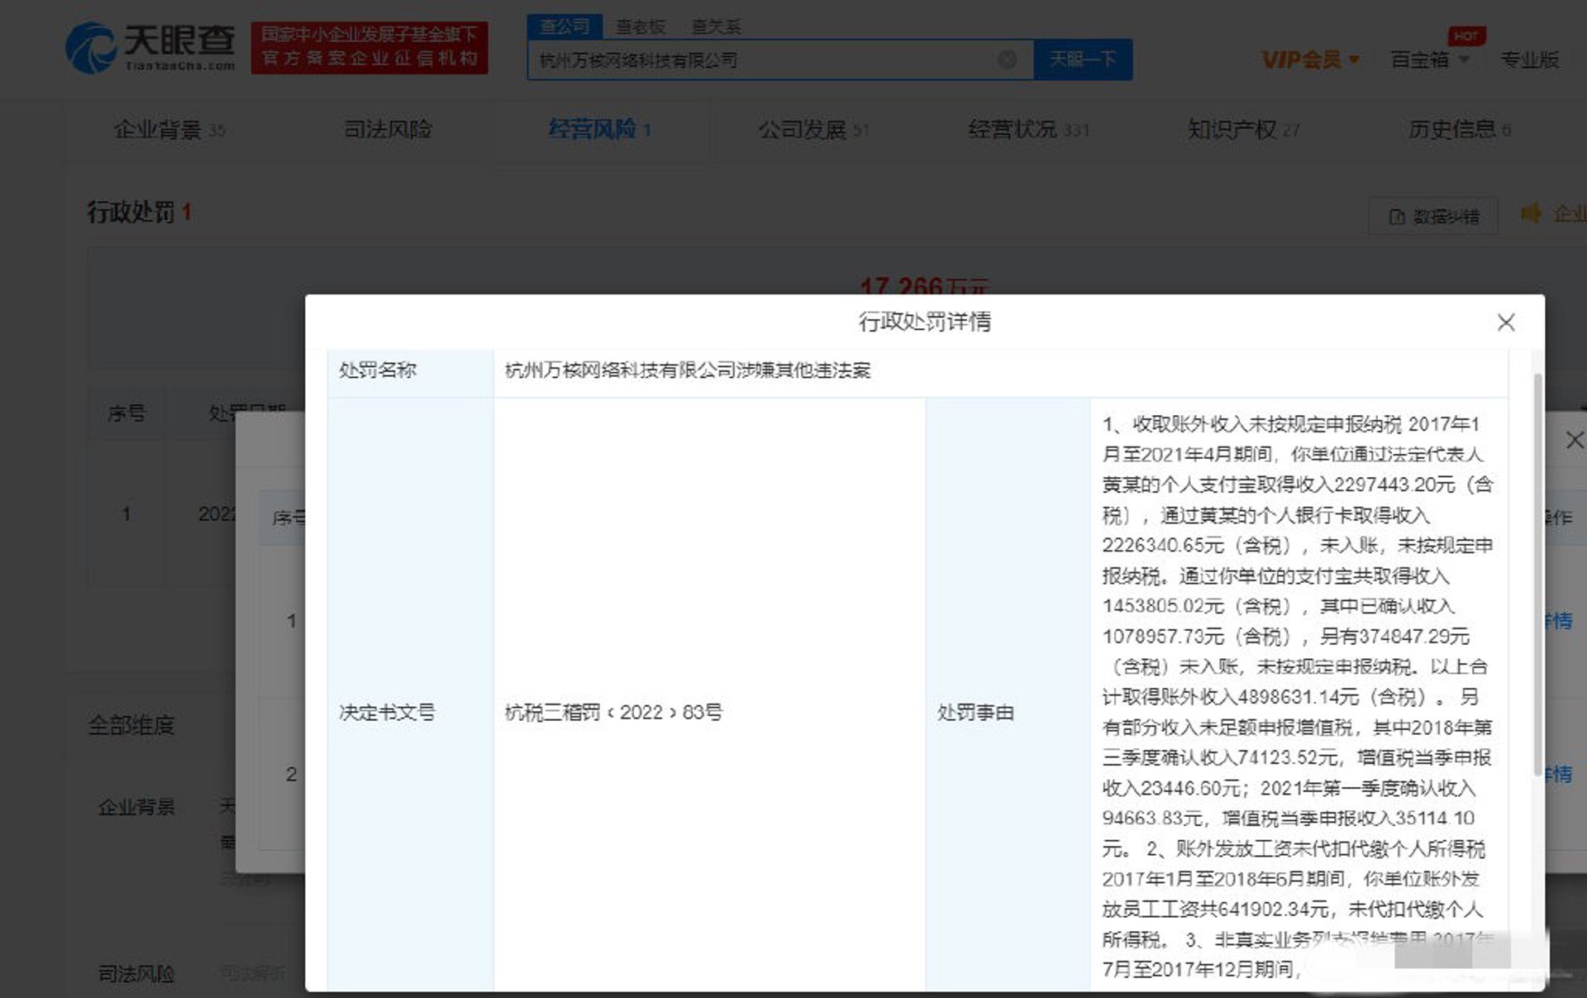Open the 历史信息 navigation tab
The height and width of the screenshot is (998, 1587).
[x=1460, y=130]
